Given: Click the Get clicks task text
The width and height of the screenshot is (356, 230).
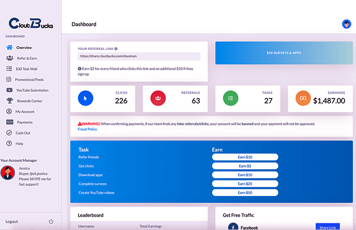Looking at the screenshot, I should coord(86,166).
